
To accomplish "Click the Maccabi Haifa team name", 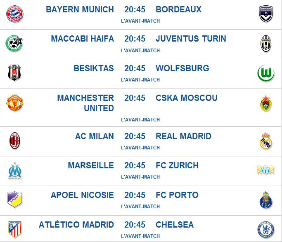I will click(x=82, y=39).
